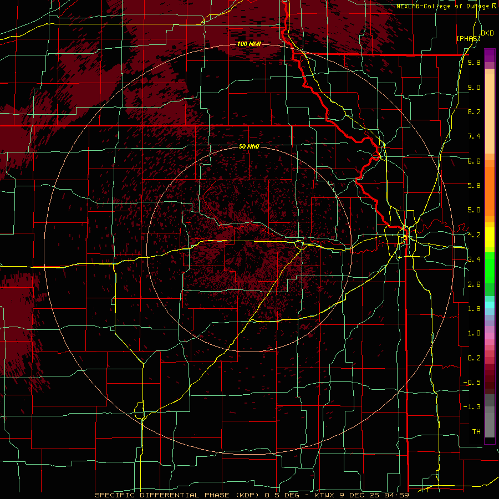Click the 100 NMI range ring label

(x=249, y=44)
